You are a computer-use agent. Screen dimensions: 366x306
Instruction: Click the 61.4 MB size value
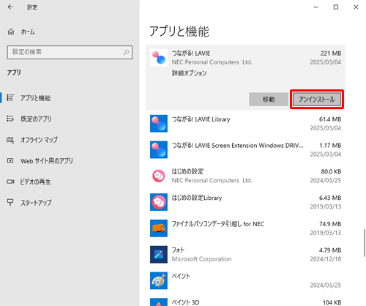[x=330, y=119]
